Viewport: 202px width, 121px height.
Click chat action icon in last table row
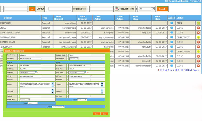click(172, 66)
